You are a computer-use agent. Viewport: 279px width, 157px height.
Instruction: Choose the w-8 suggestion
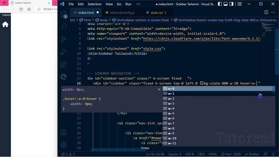tap(219, 128)
